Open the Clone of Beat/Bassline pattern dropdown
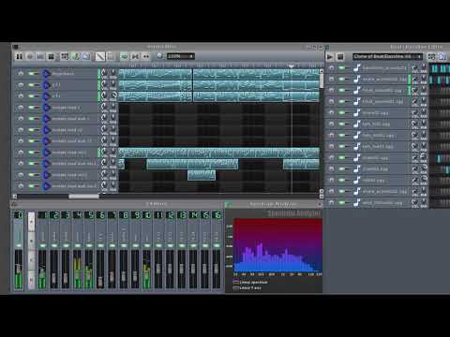The width and height of the screenshot is (450, 337). [x=387, y=56]
